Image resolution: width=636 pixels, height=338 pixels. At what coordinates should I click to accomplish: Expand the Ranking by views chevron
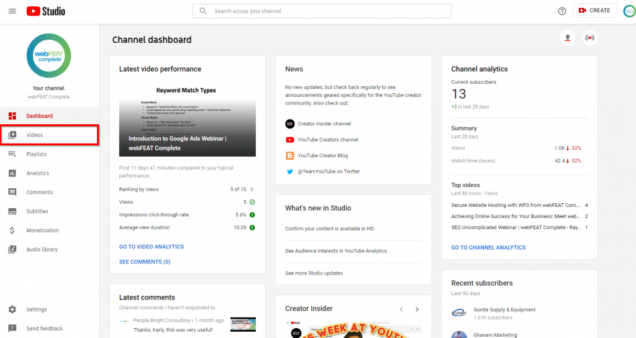pos(252,190)
